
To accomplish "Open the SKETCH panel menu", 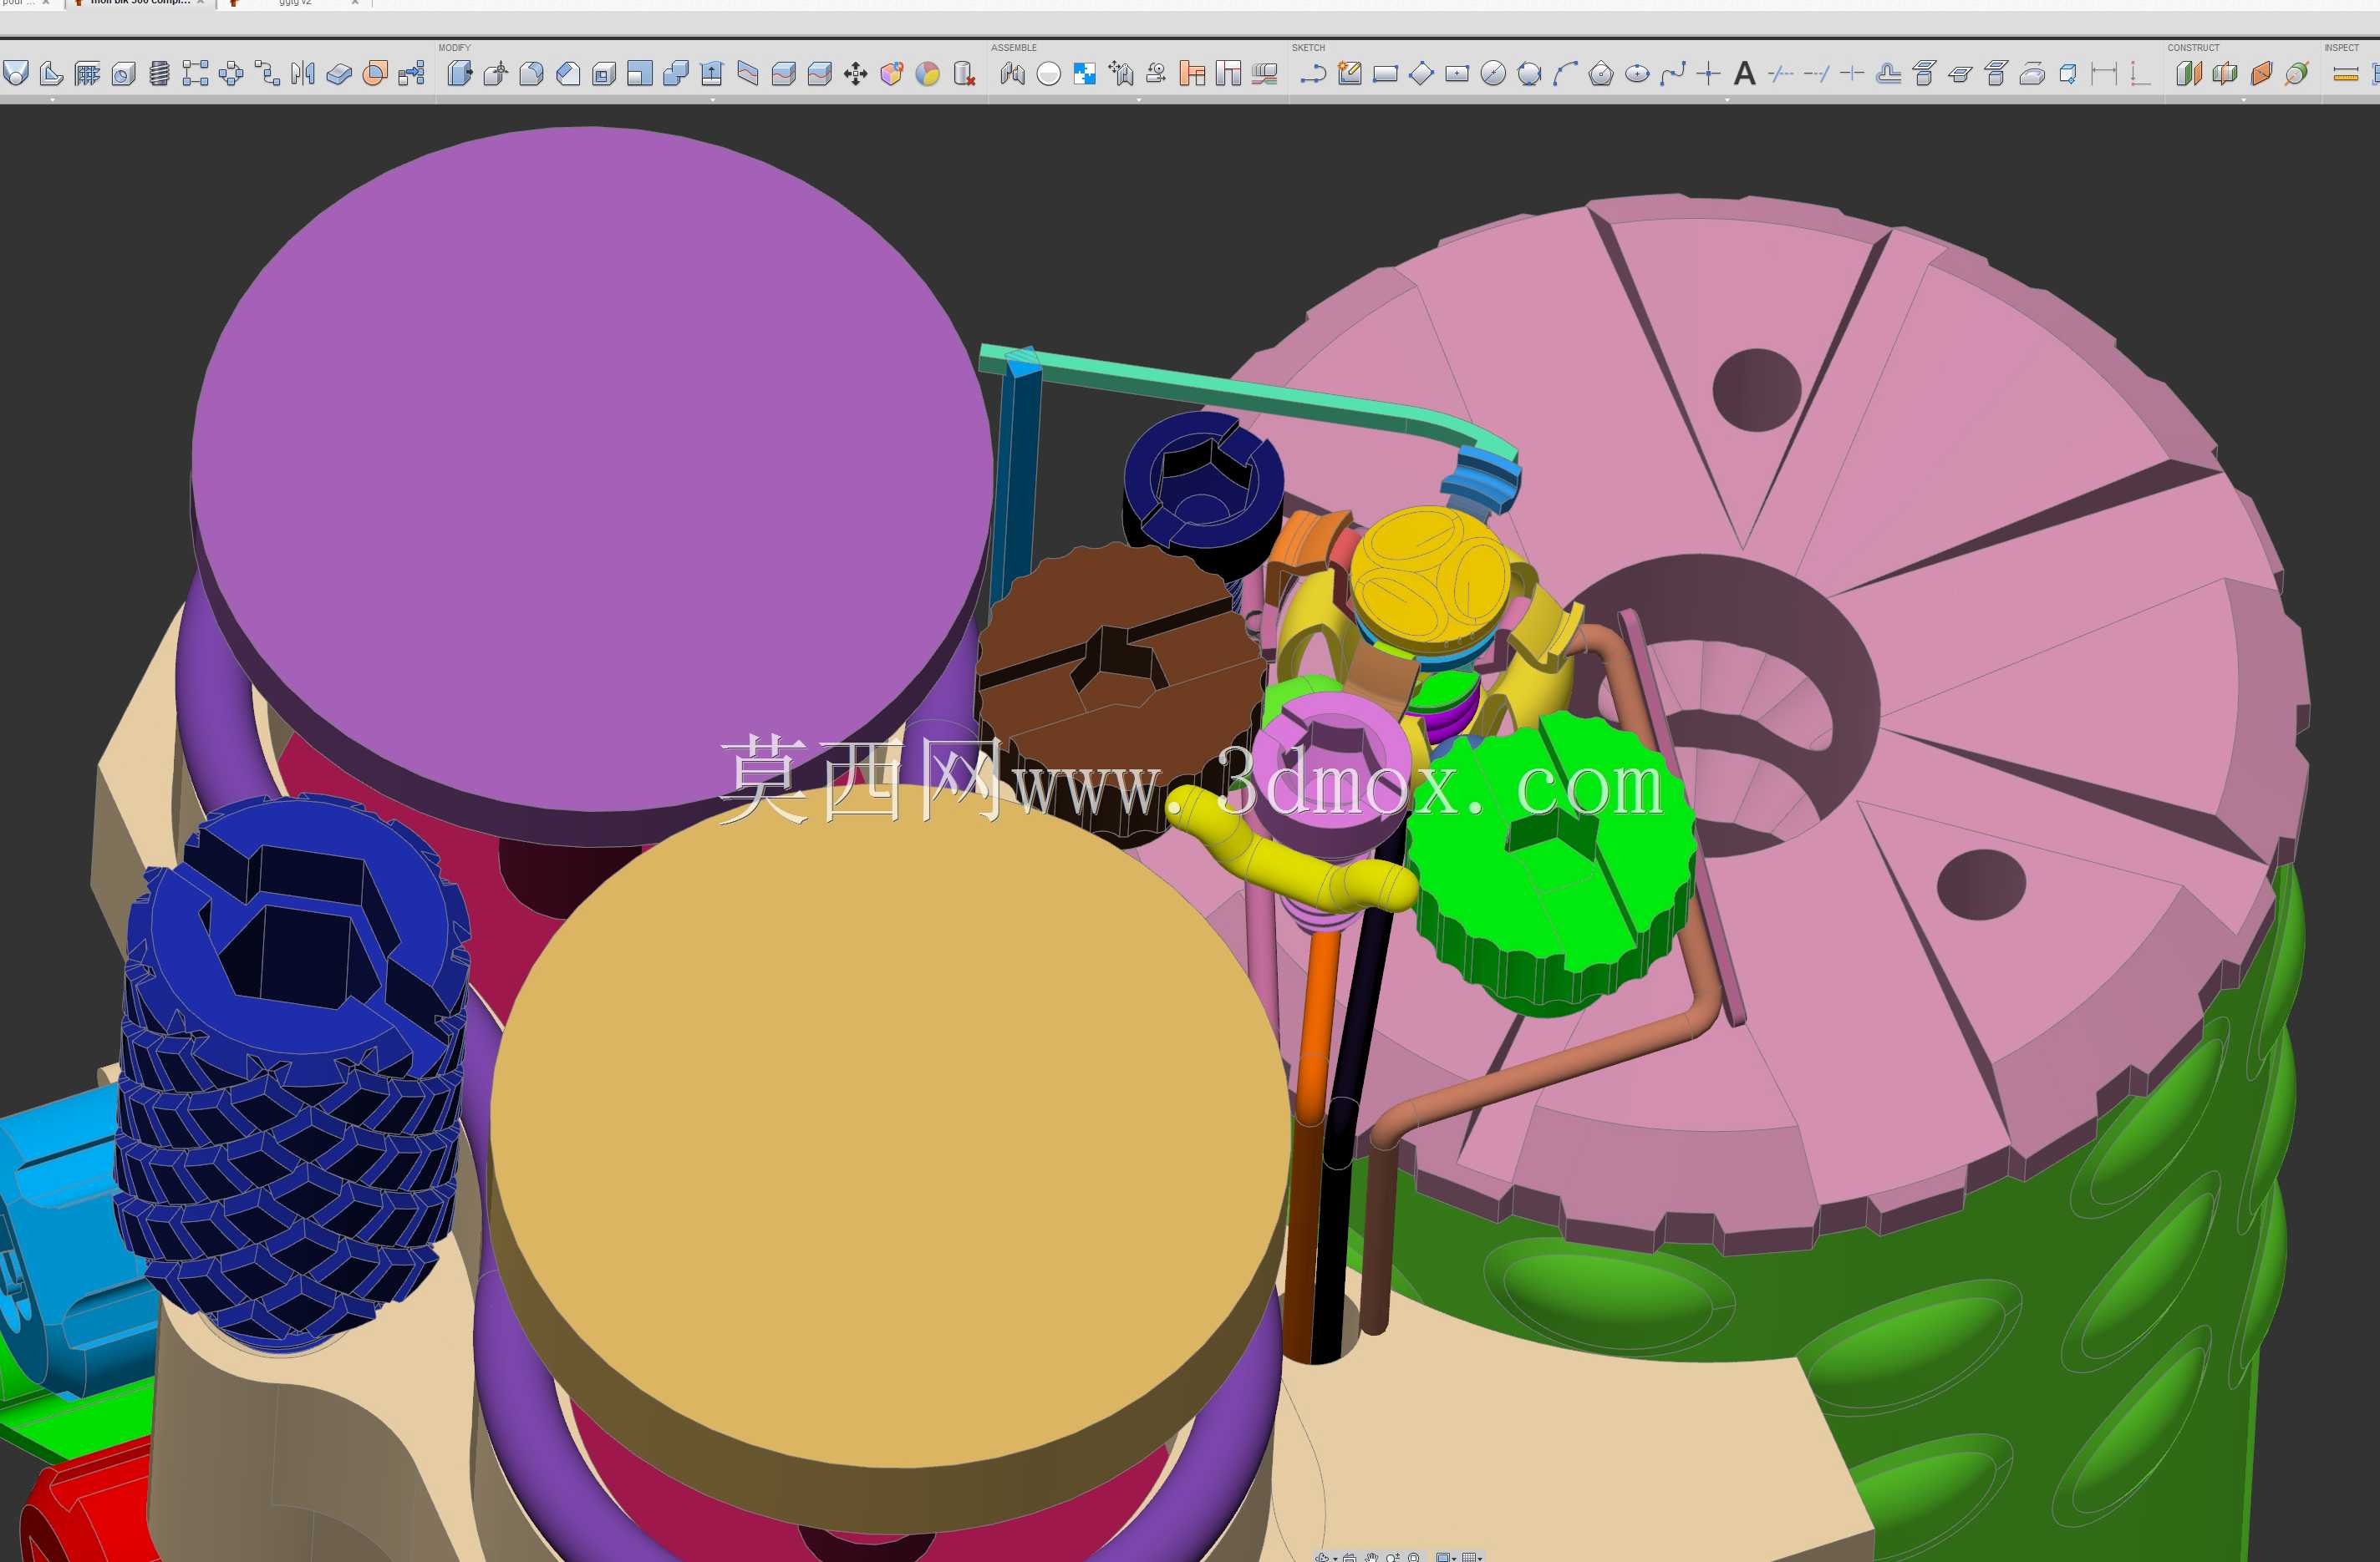I will (x=1308, y=48).
